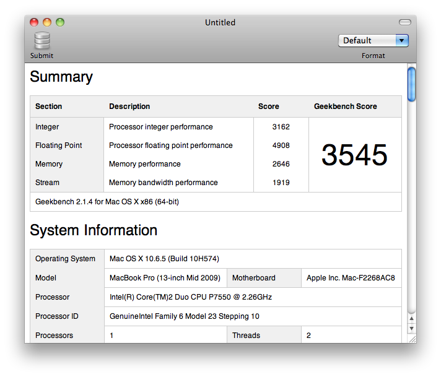
Task: Open the Default format dropdown
Action: point(373,40)
